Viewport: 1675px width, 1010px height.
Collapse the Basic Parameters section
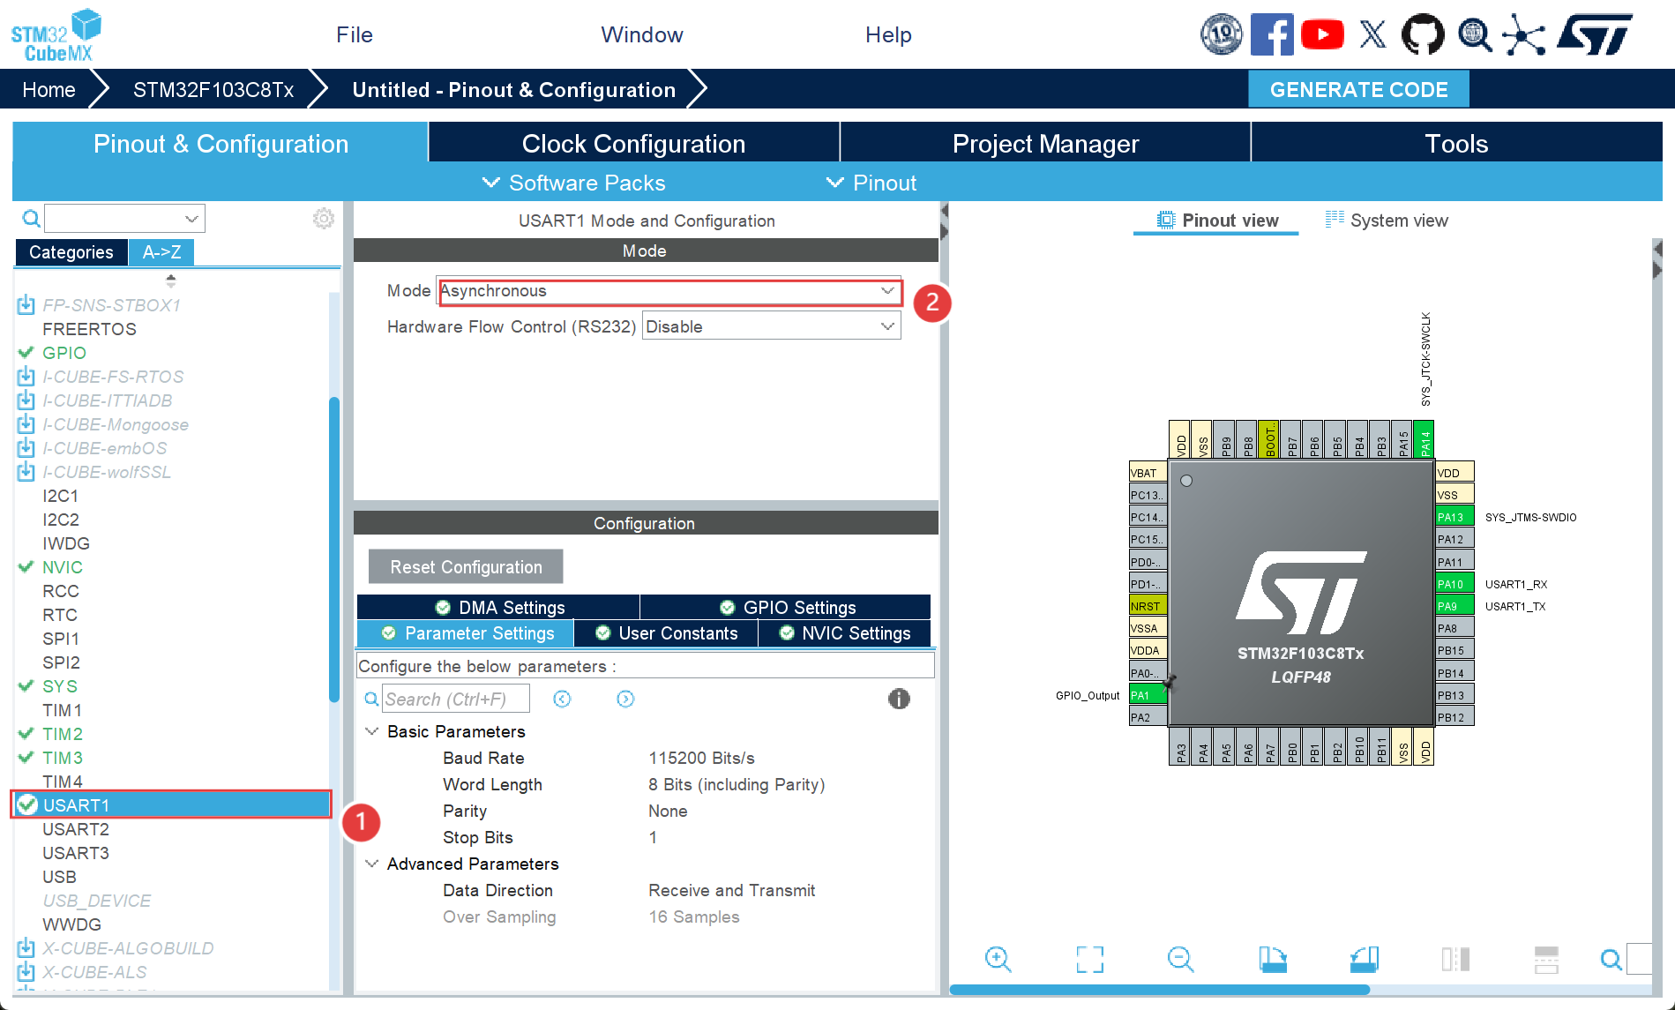[x=372, y=731]
